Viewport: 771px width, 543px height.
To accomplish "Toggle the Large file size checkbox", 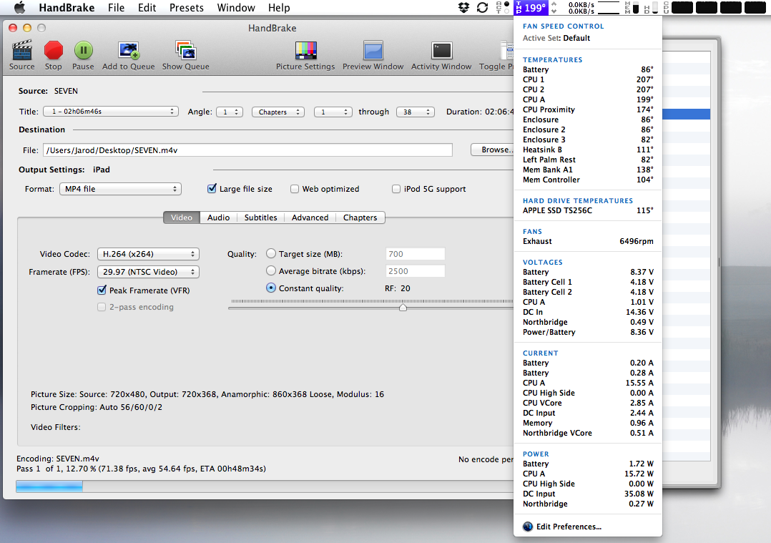I will 212,188.
